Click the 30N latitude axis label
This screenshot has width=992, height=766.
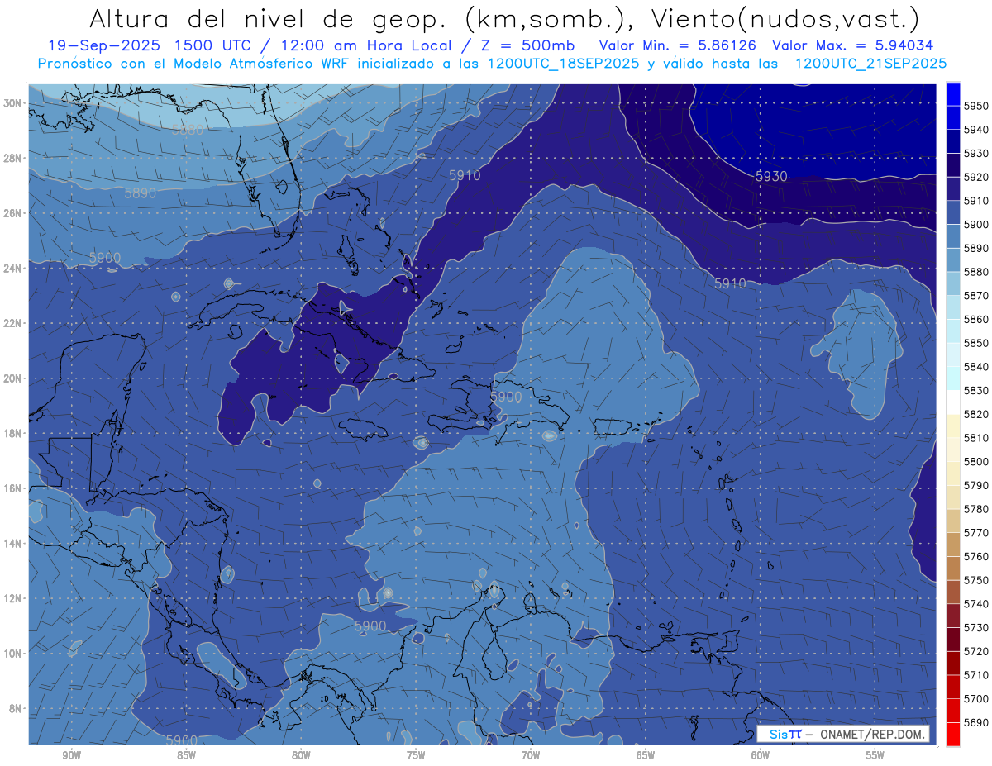click(x=12, y=103)
